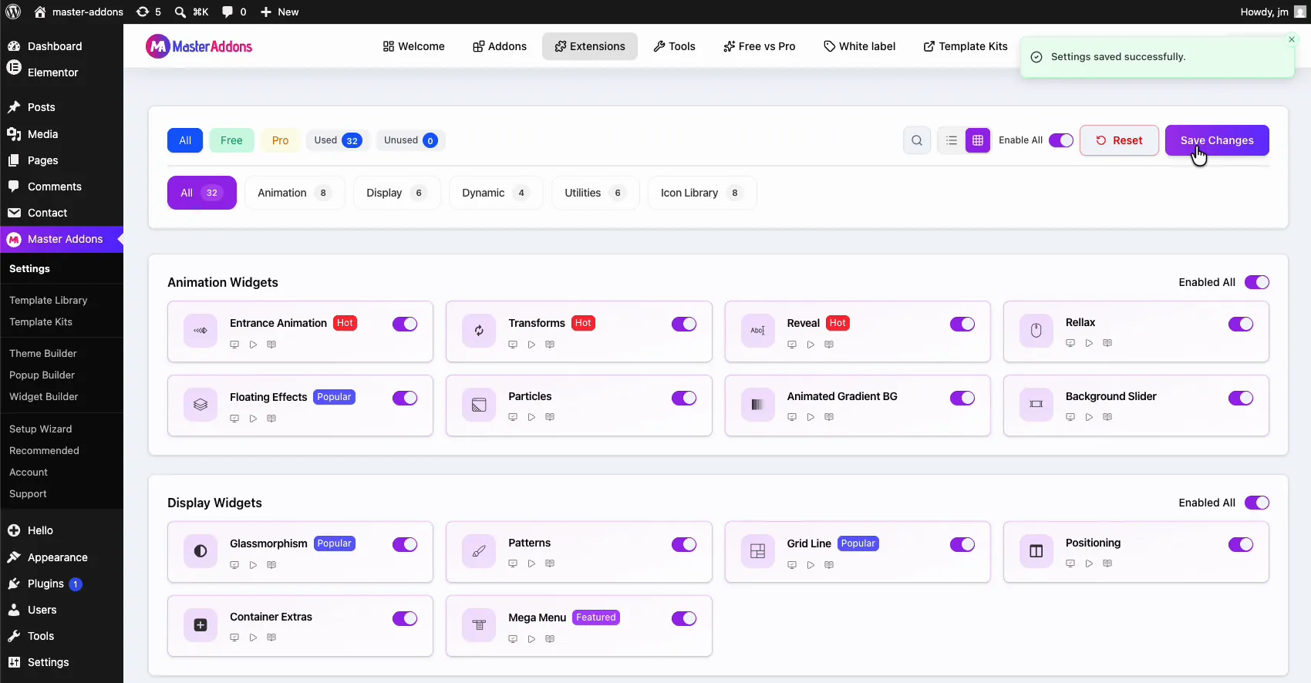Click the Glassmorphism widget icon tile
The height and width of the screenshot is (683, 1311).
click(x=201, y=551)
